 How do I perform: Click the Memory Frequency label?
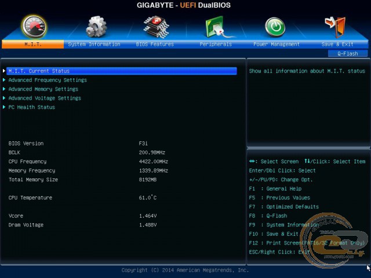(32, 170)
